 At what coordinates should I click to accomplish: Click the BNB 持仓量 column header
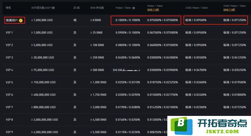[97, 8]
